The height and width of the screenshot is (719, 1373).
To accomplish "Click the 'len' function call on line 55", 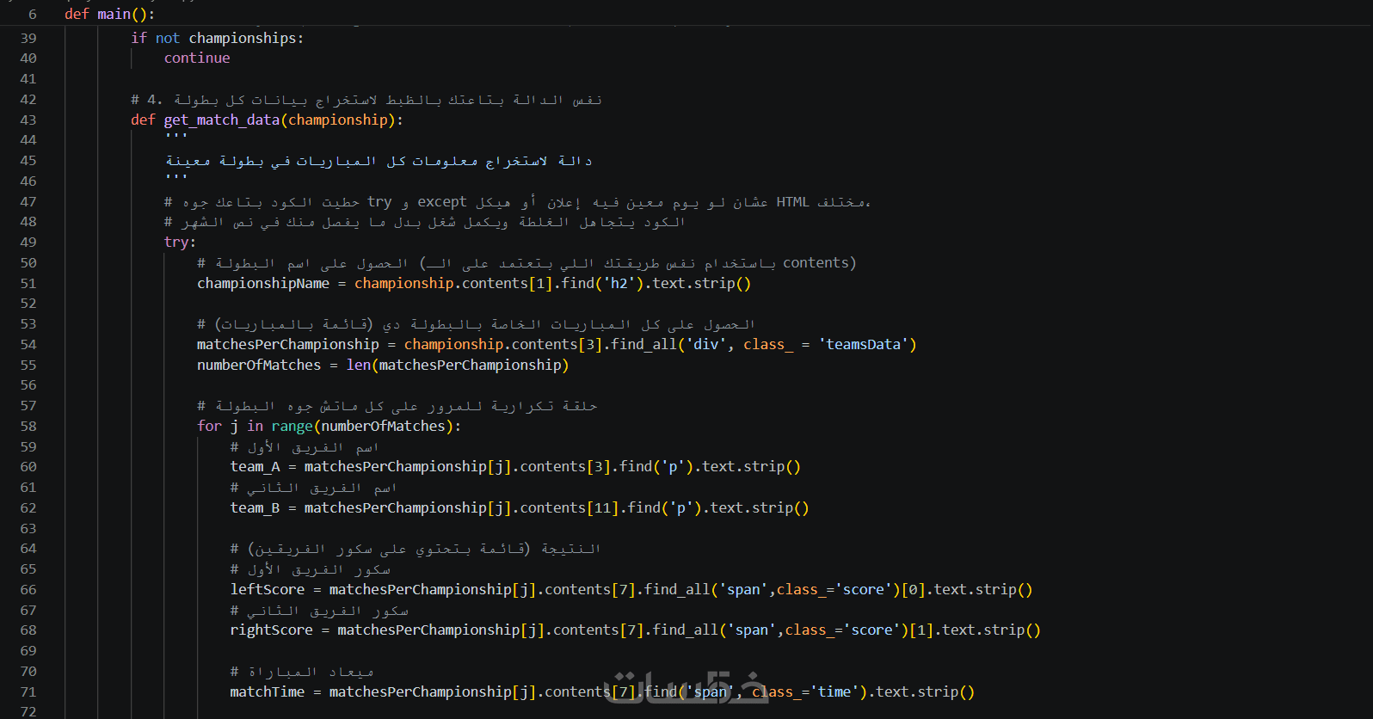I will click(359, 365).
